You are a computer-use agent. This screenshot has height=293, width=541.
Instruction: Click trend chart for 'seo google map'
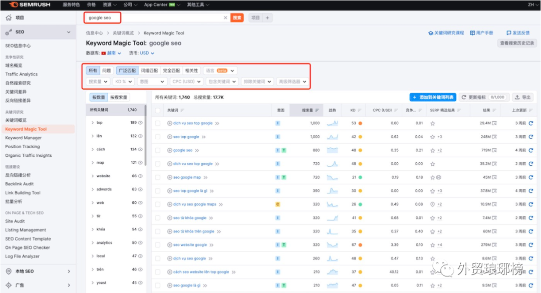332,177
